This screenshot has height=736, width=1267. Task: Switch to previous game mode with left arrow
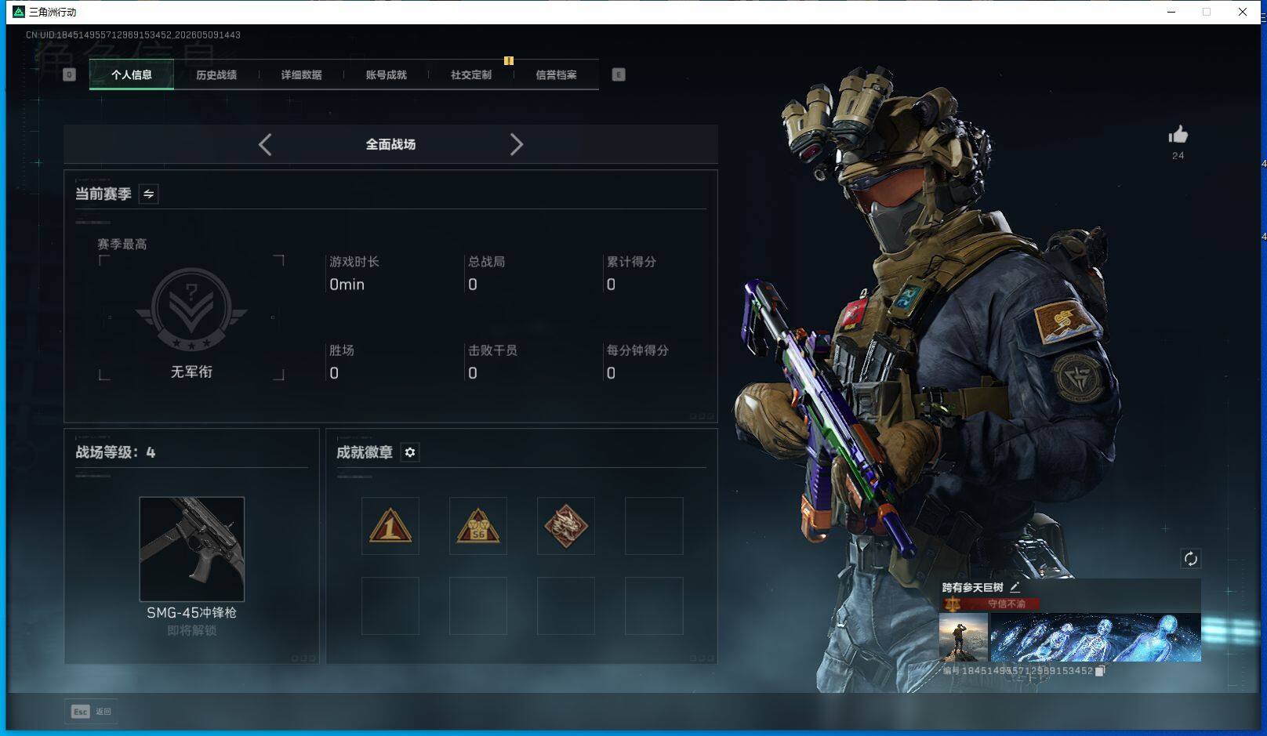point(265,144)
